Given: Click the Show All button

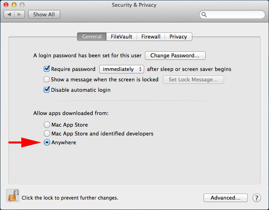Looking at the screenshot, I should tap(44, 14).
